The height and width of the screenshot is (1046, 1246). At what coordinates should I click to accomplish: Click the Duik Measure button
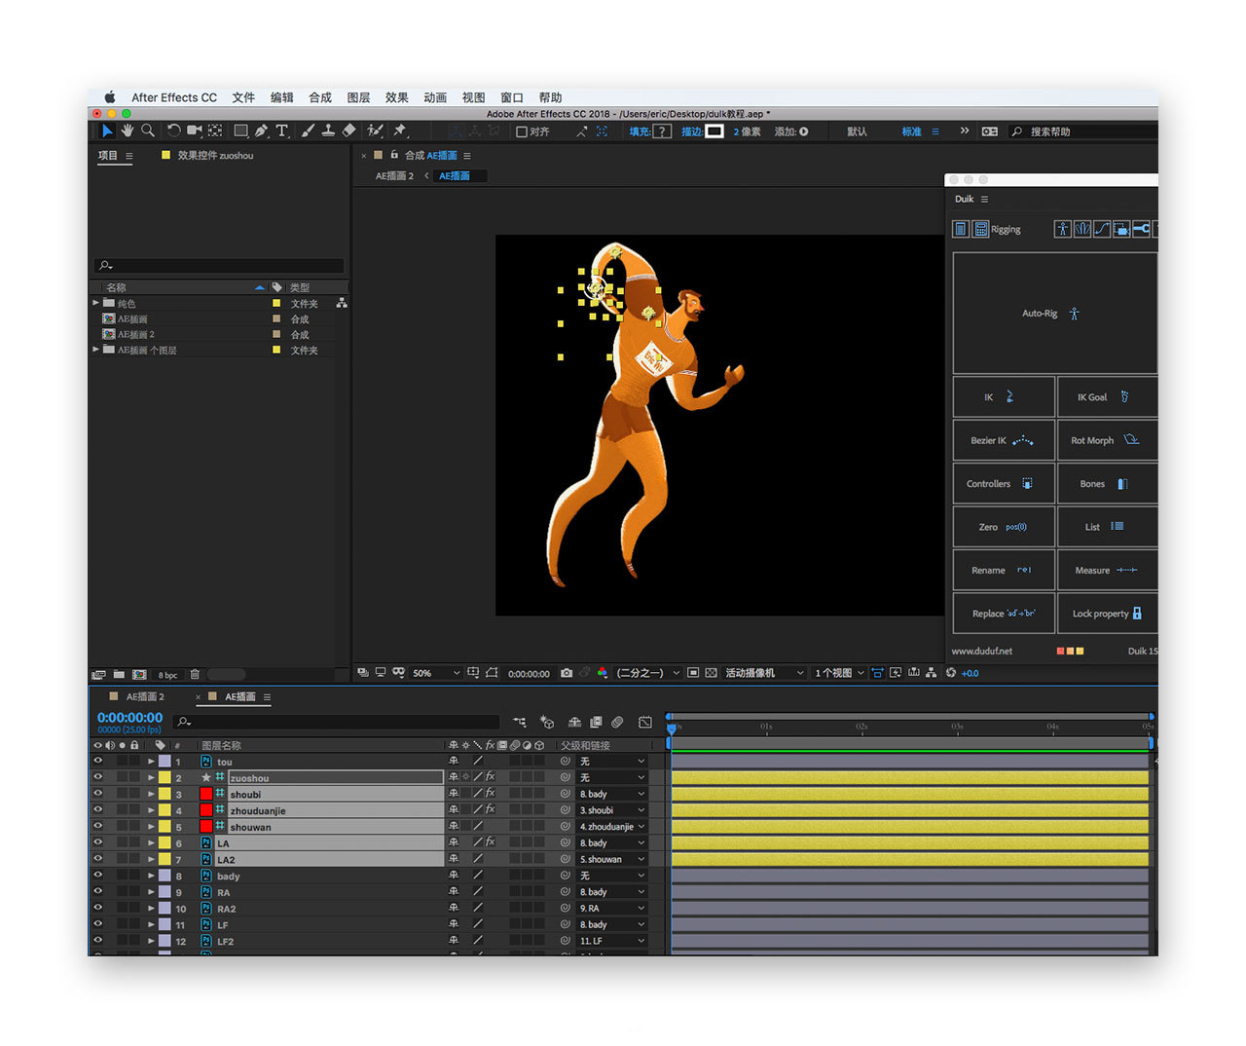point(1107,571)
